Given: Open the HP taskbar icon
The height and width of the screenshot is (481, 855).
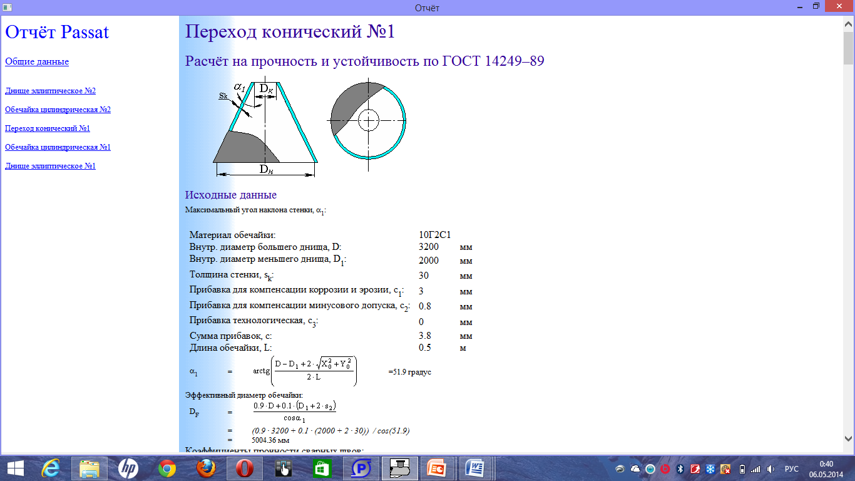Looking at the screenshot, I should tap(128, 468).
